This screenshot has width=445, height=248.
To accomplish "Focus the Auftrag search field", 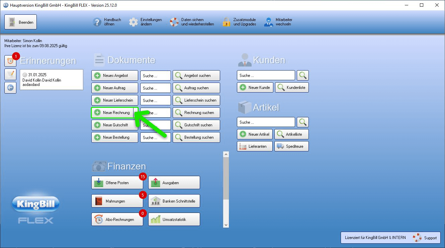I will tap(156, 88).
